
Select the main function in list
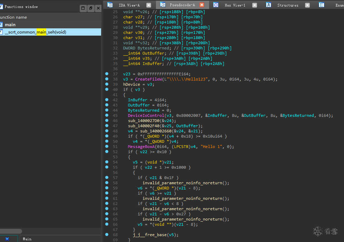click(10, 25)
